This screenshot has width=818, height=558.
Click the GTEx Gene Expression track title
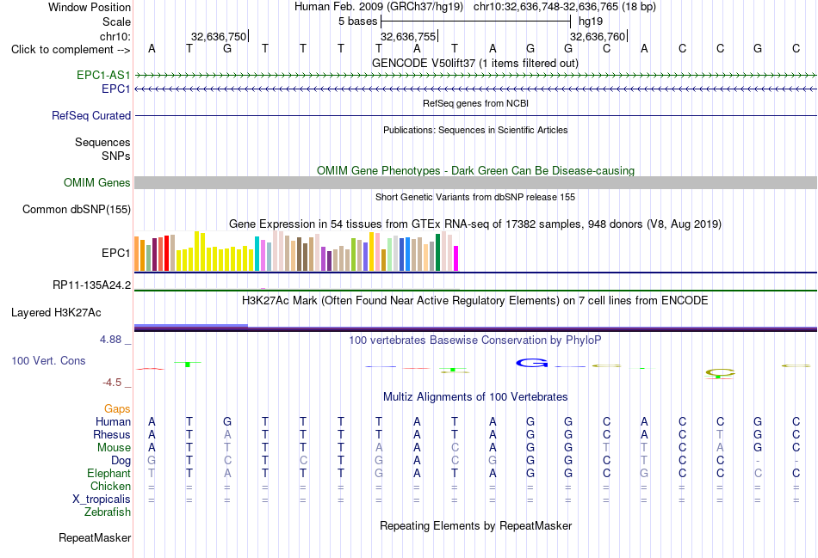point(475,224)
